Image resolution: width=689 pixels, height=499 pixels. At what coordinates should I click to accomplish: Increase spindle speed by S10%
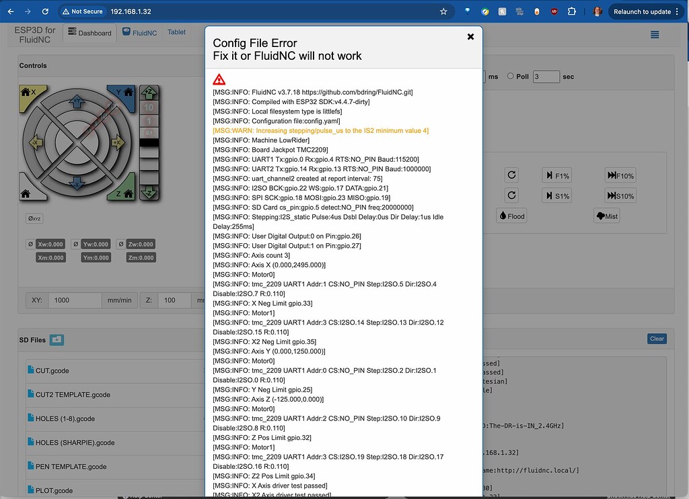[620, 195]
